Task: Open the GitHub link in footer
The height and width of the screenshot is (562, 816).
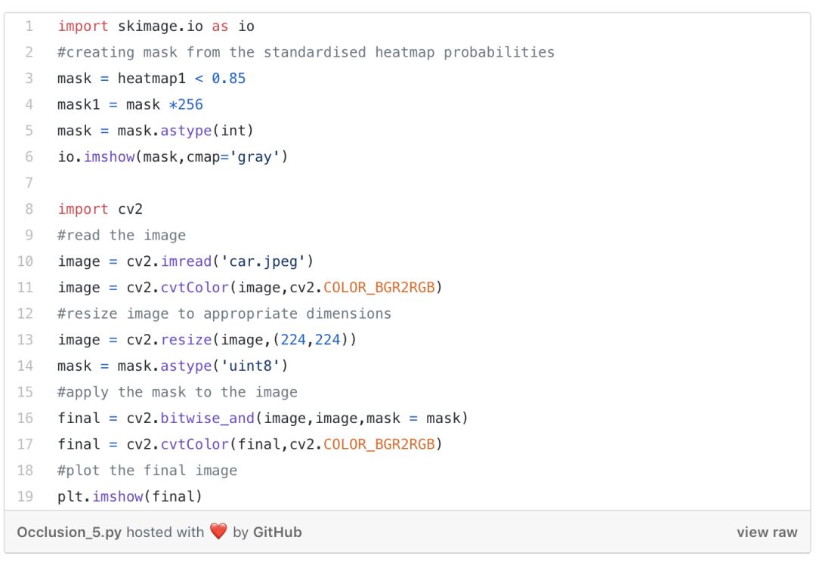Action: pyautogui.click(x=277, y=532)
